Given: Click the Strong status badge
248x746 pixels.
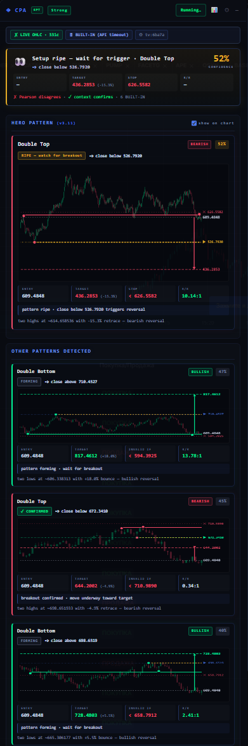Looking at the screenshot, I should pyautogui.click(x=60, y=10).
